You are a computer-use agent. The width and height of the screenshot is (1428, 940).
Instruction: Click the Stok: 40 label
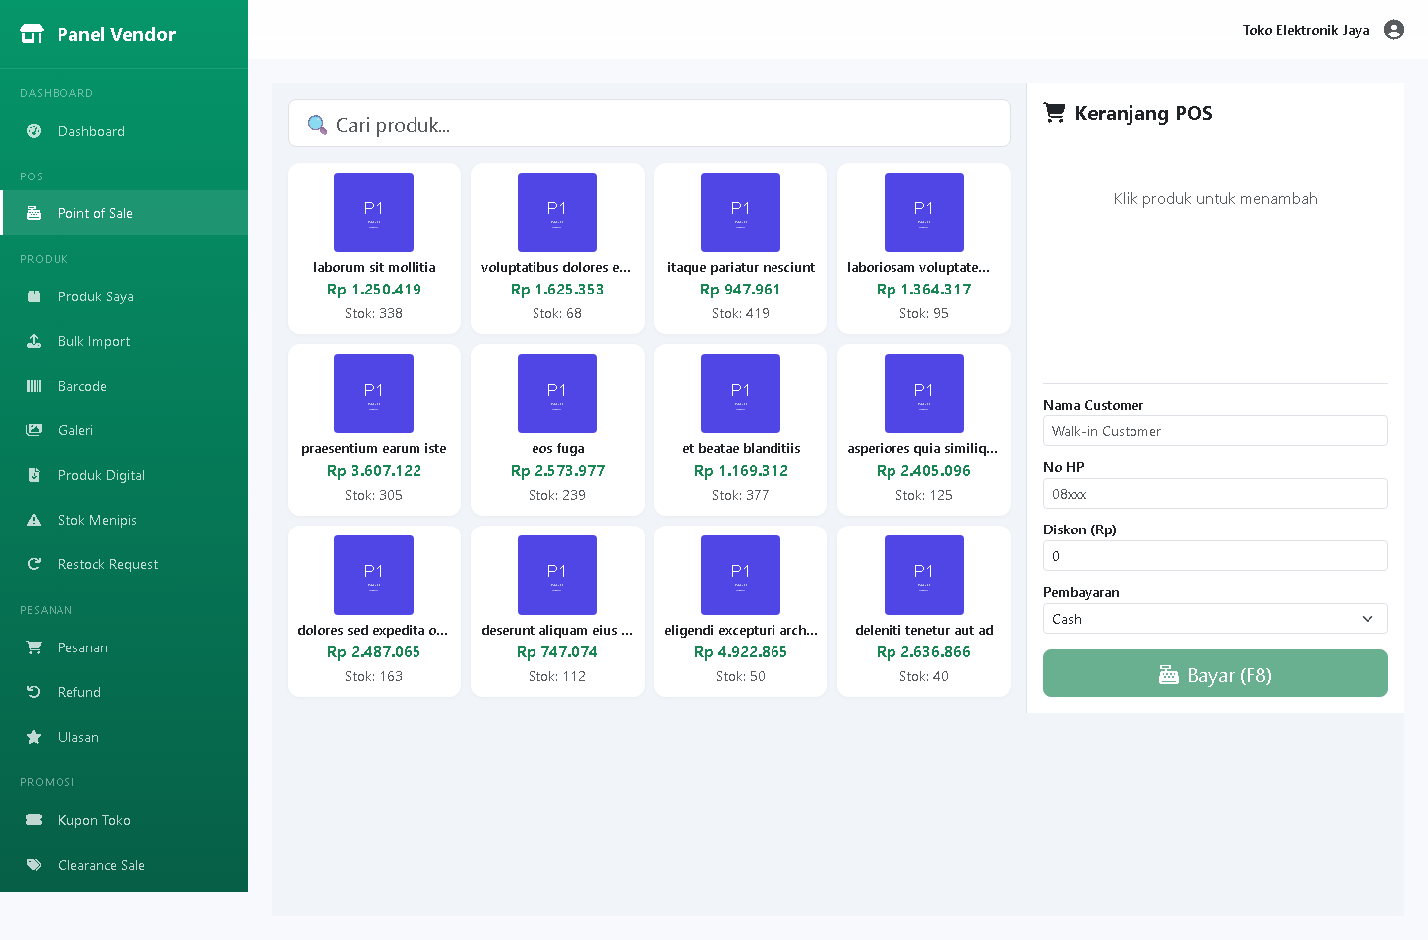924,676
